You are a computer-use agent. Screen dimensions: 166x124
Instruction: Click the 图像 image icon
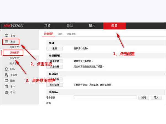(x=6, y=81)
